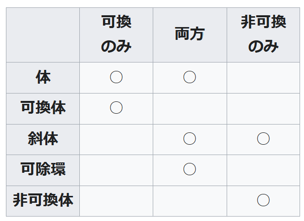This screenshot has height=221, width=304.
Task: Select the 可換体 row header
Action: pyautogui.click(x=43, y=108)
